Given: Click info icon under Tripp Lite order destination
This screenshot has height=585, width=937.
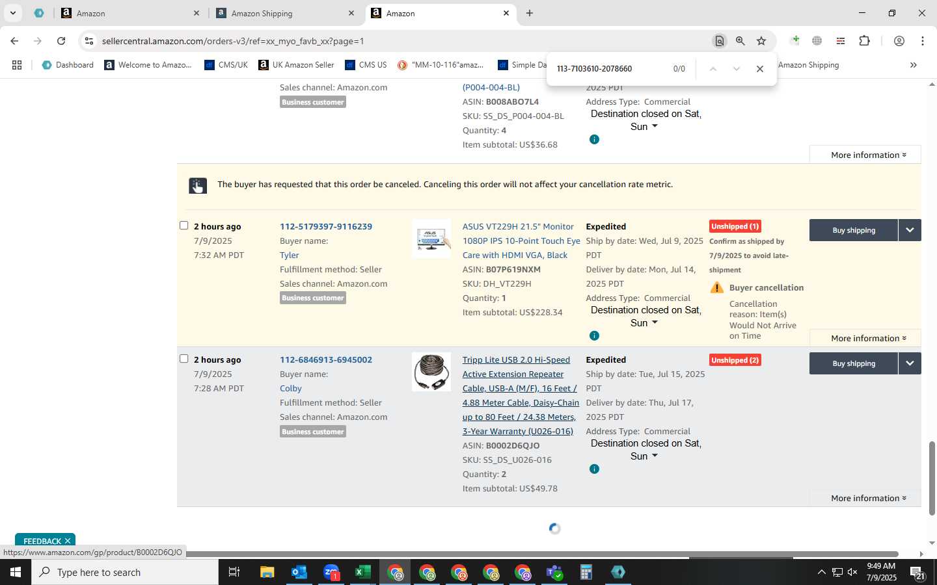Looking at the screenshot, I should (x=594, y=469).
